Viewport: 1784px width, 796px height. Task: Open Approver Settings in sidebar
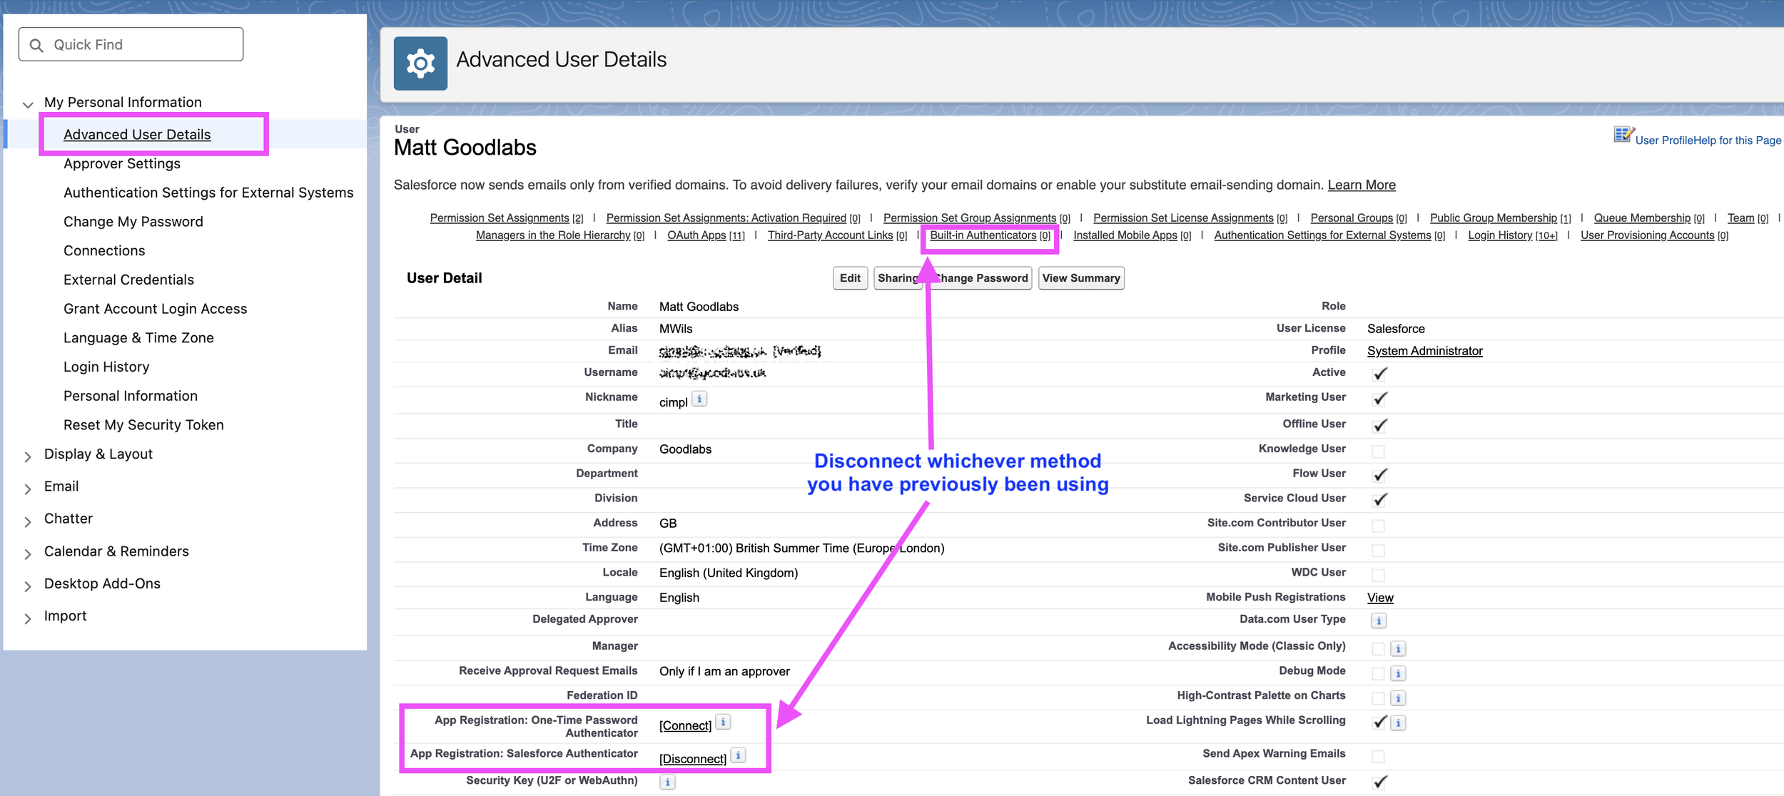coord(122,163)
